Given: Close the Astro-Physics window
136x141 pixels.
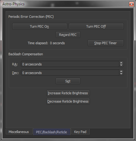Looking at the screenshot, I should point(131,4).
